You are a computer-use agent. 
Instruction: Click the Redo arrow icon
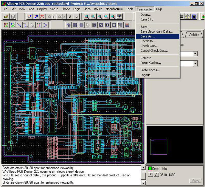(x=60, y=17)
